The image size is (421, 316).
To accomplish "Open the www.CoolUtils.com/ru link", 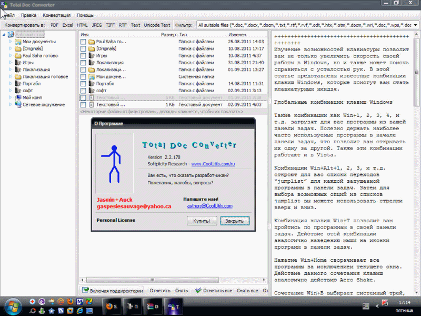I will click(213, 164).
